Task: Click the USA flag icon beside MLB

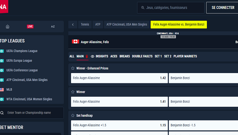Action: pyautogui.click(x=2, y=90)
